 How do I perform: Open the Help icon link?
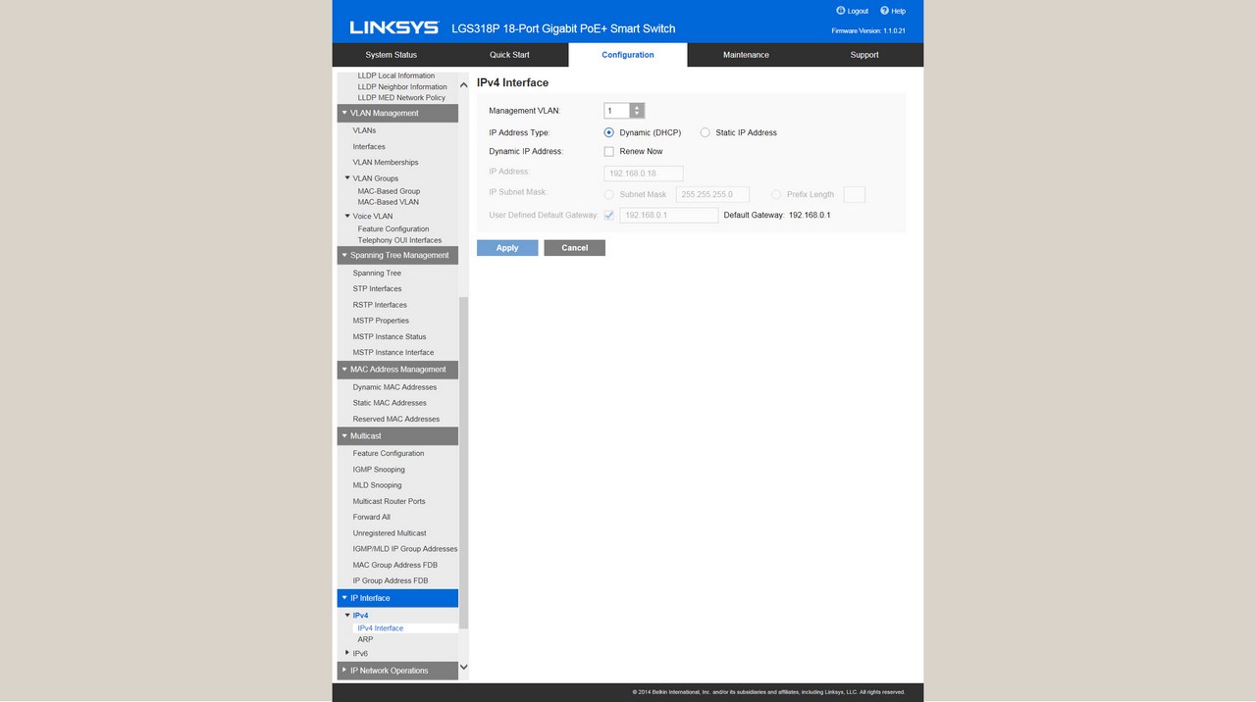tap(893, 11)
